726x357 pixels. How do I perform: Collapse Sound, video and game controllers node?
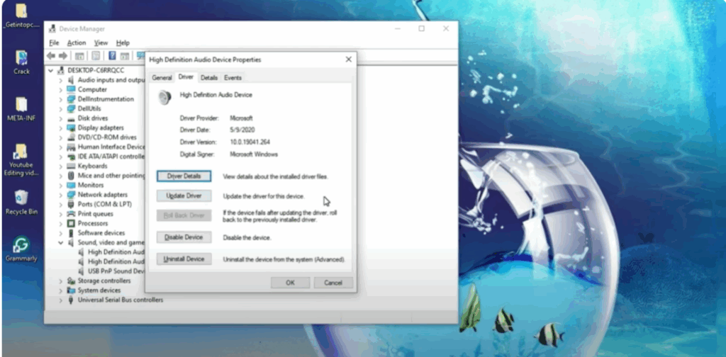[60, 242]
